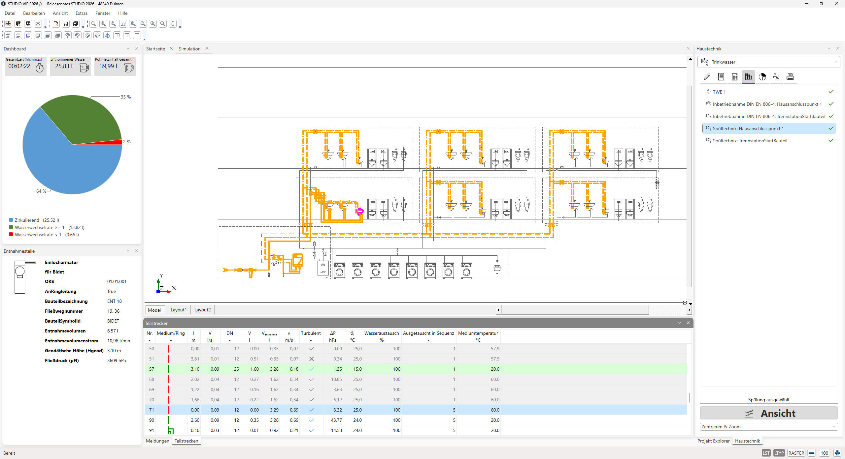Switch to the Projekt Explorer tab
The image size is (845, 459).
713,441
